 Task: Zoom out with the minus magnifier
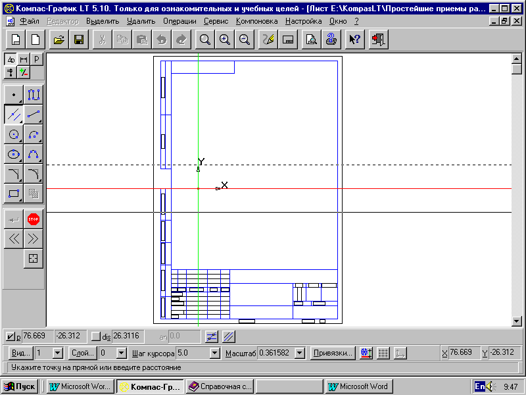point(244,39)
